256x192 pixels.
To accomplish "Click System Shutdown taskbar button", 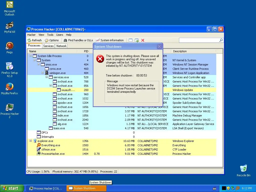I will 86,188.
